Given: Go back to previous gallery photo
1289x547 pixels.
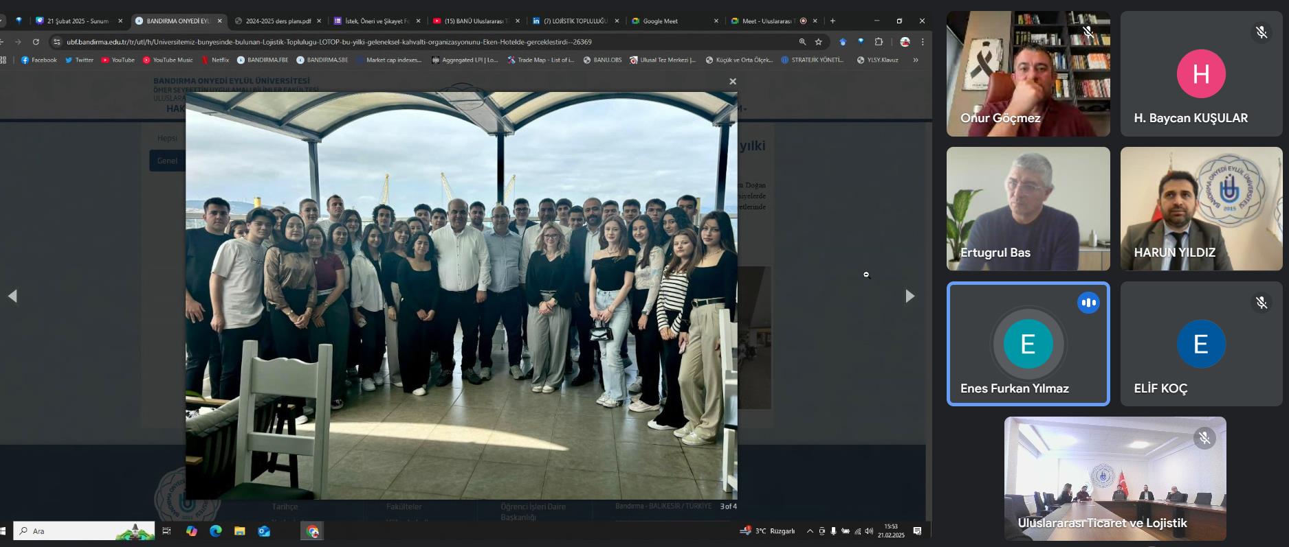Looking at the screenshot, I should point(12,296).
